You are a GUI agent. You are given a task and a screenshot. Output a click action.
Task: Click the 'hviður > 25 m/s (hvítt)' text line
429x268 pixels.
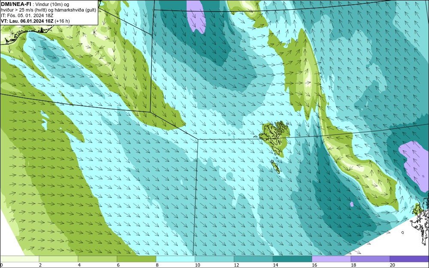pos(24,10)
